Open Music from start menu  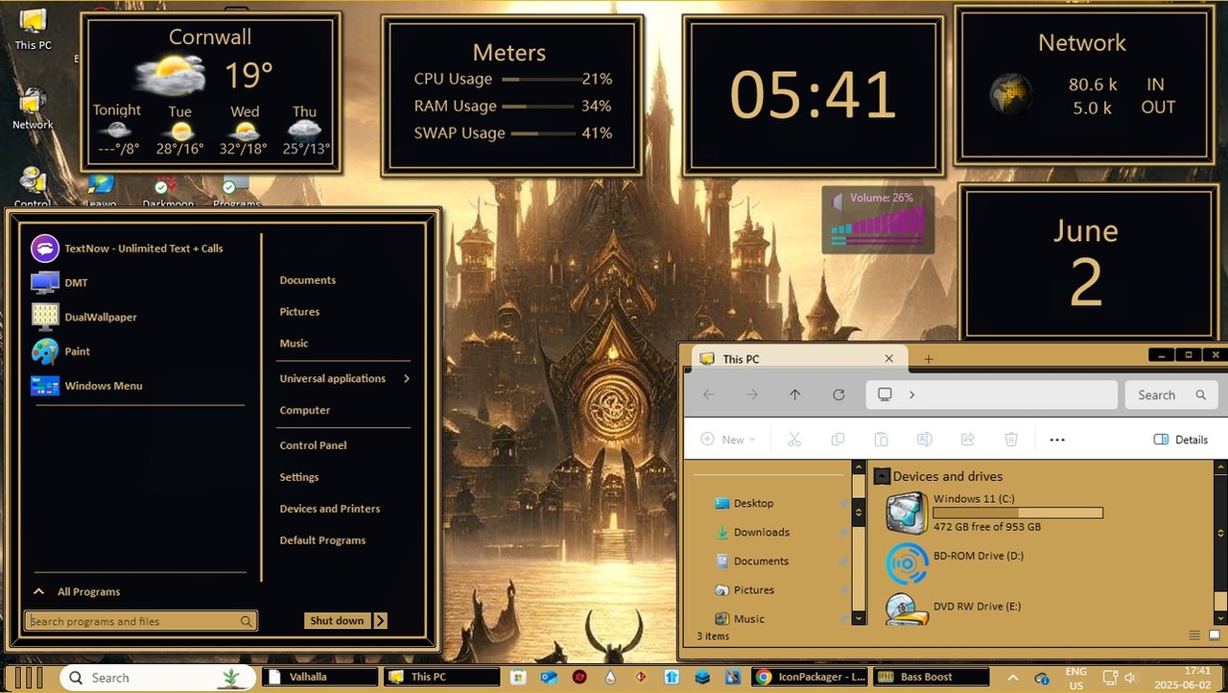click(294, 344)
